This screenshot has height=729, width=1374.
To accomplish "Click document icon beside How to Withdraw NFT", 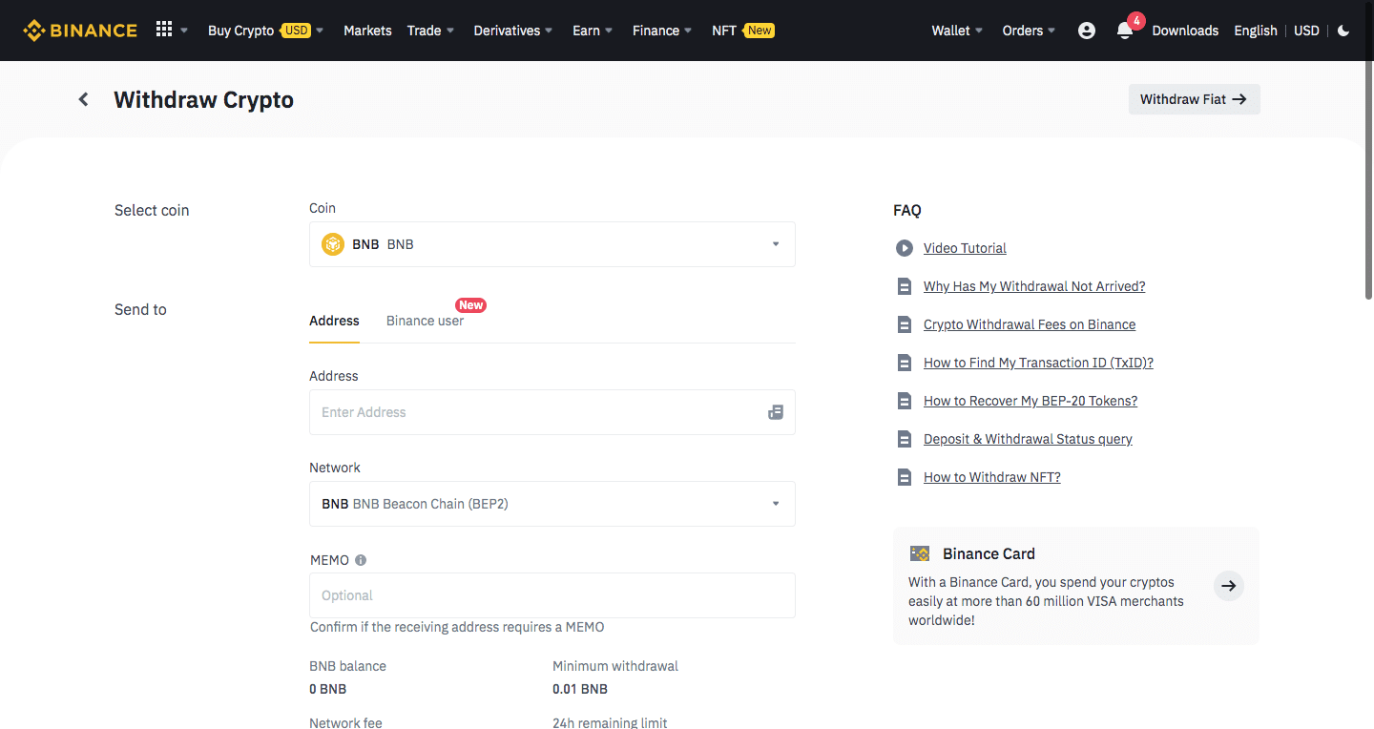I will tap(905, 477).
